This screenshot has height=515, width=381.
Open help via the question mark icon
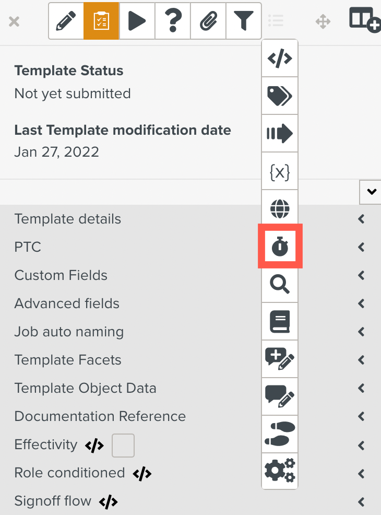tap(172, 21)
